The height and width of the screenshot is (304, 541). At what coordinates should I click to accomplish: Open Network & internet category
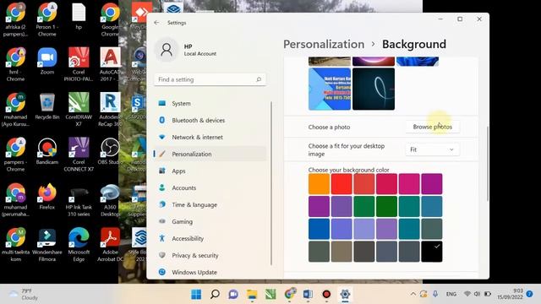[210, 137]
